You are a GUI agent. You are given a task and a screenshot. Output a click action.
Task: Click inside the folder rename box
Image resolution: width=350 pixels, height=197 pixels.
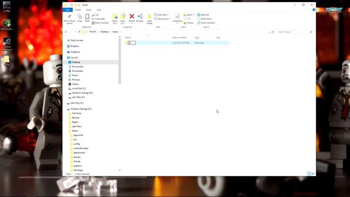[132, 43]
